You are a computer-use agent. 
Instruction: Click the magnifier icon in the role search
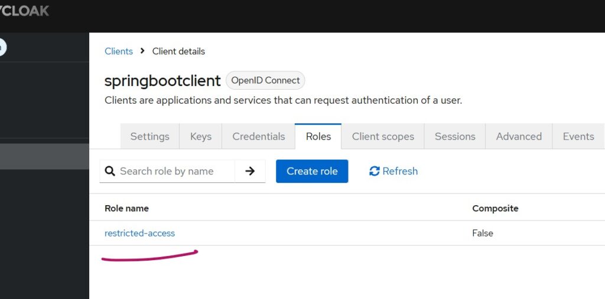(x=109, y=171)
